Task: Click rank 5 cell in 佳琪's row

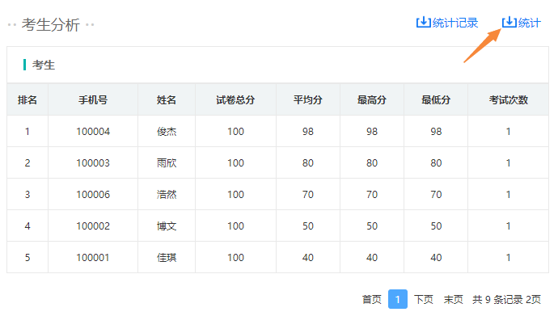Action: (x=27, y=258)
